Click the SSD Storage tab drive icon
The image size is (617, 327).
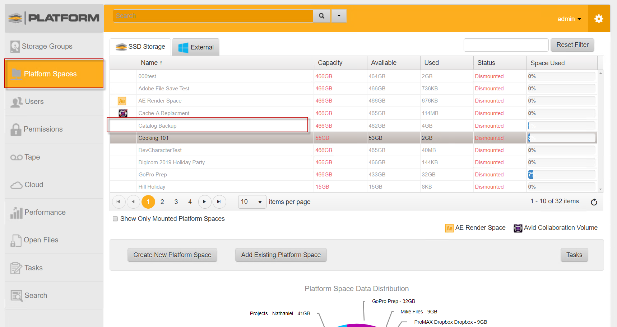(x=121, y=47)
